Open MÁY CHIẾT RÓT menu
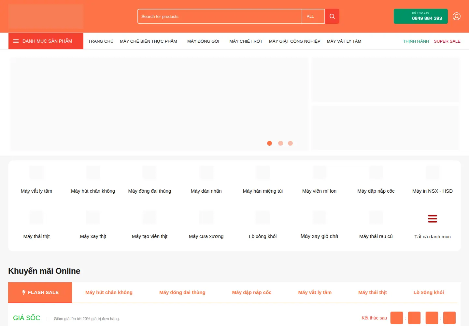The height and width of the screenshot is (326, 469). click(x=246, y=41)
